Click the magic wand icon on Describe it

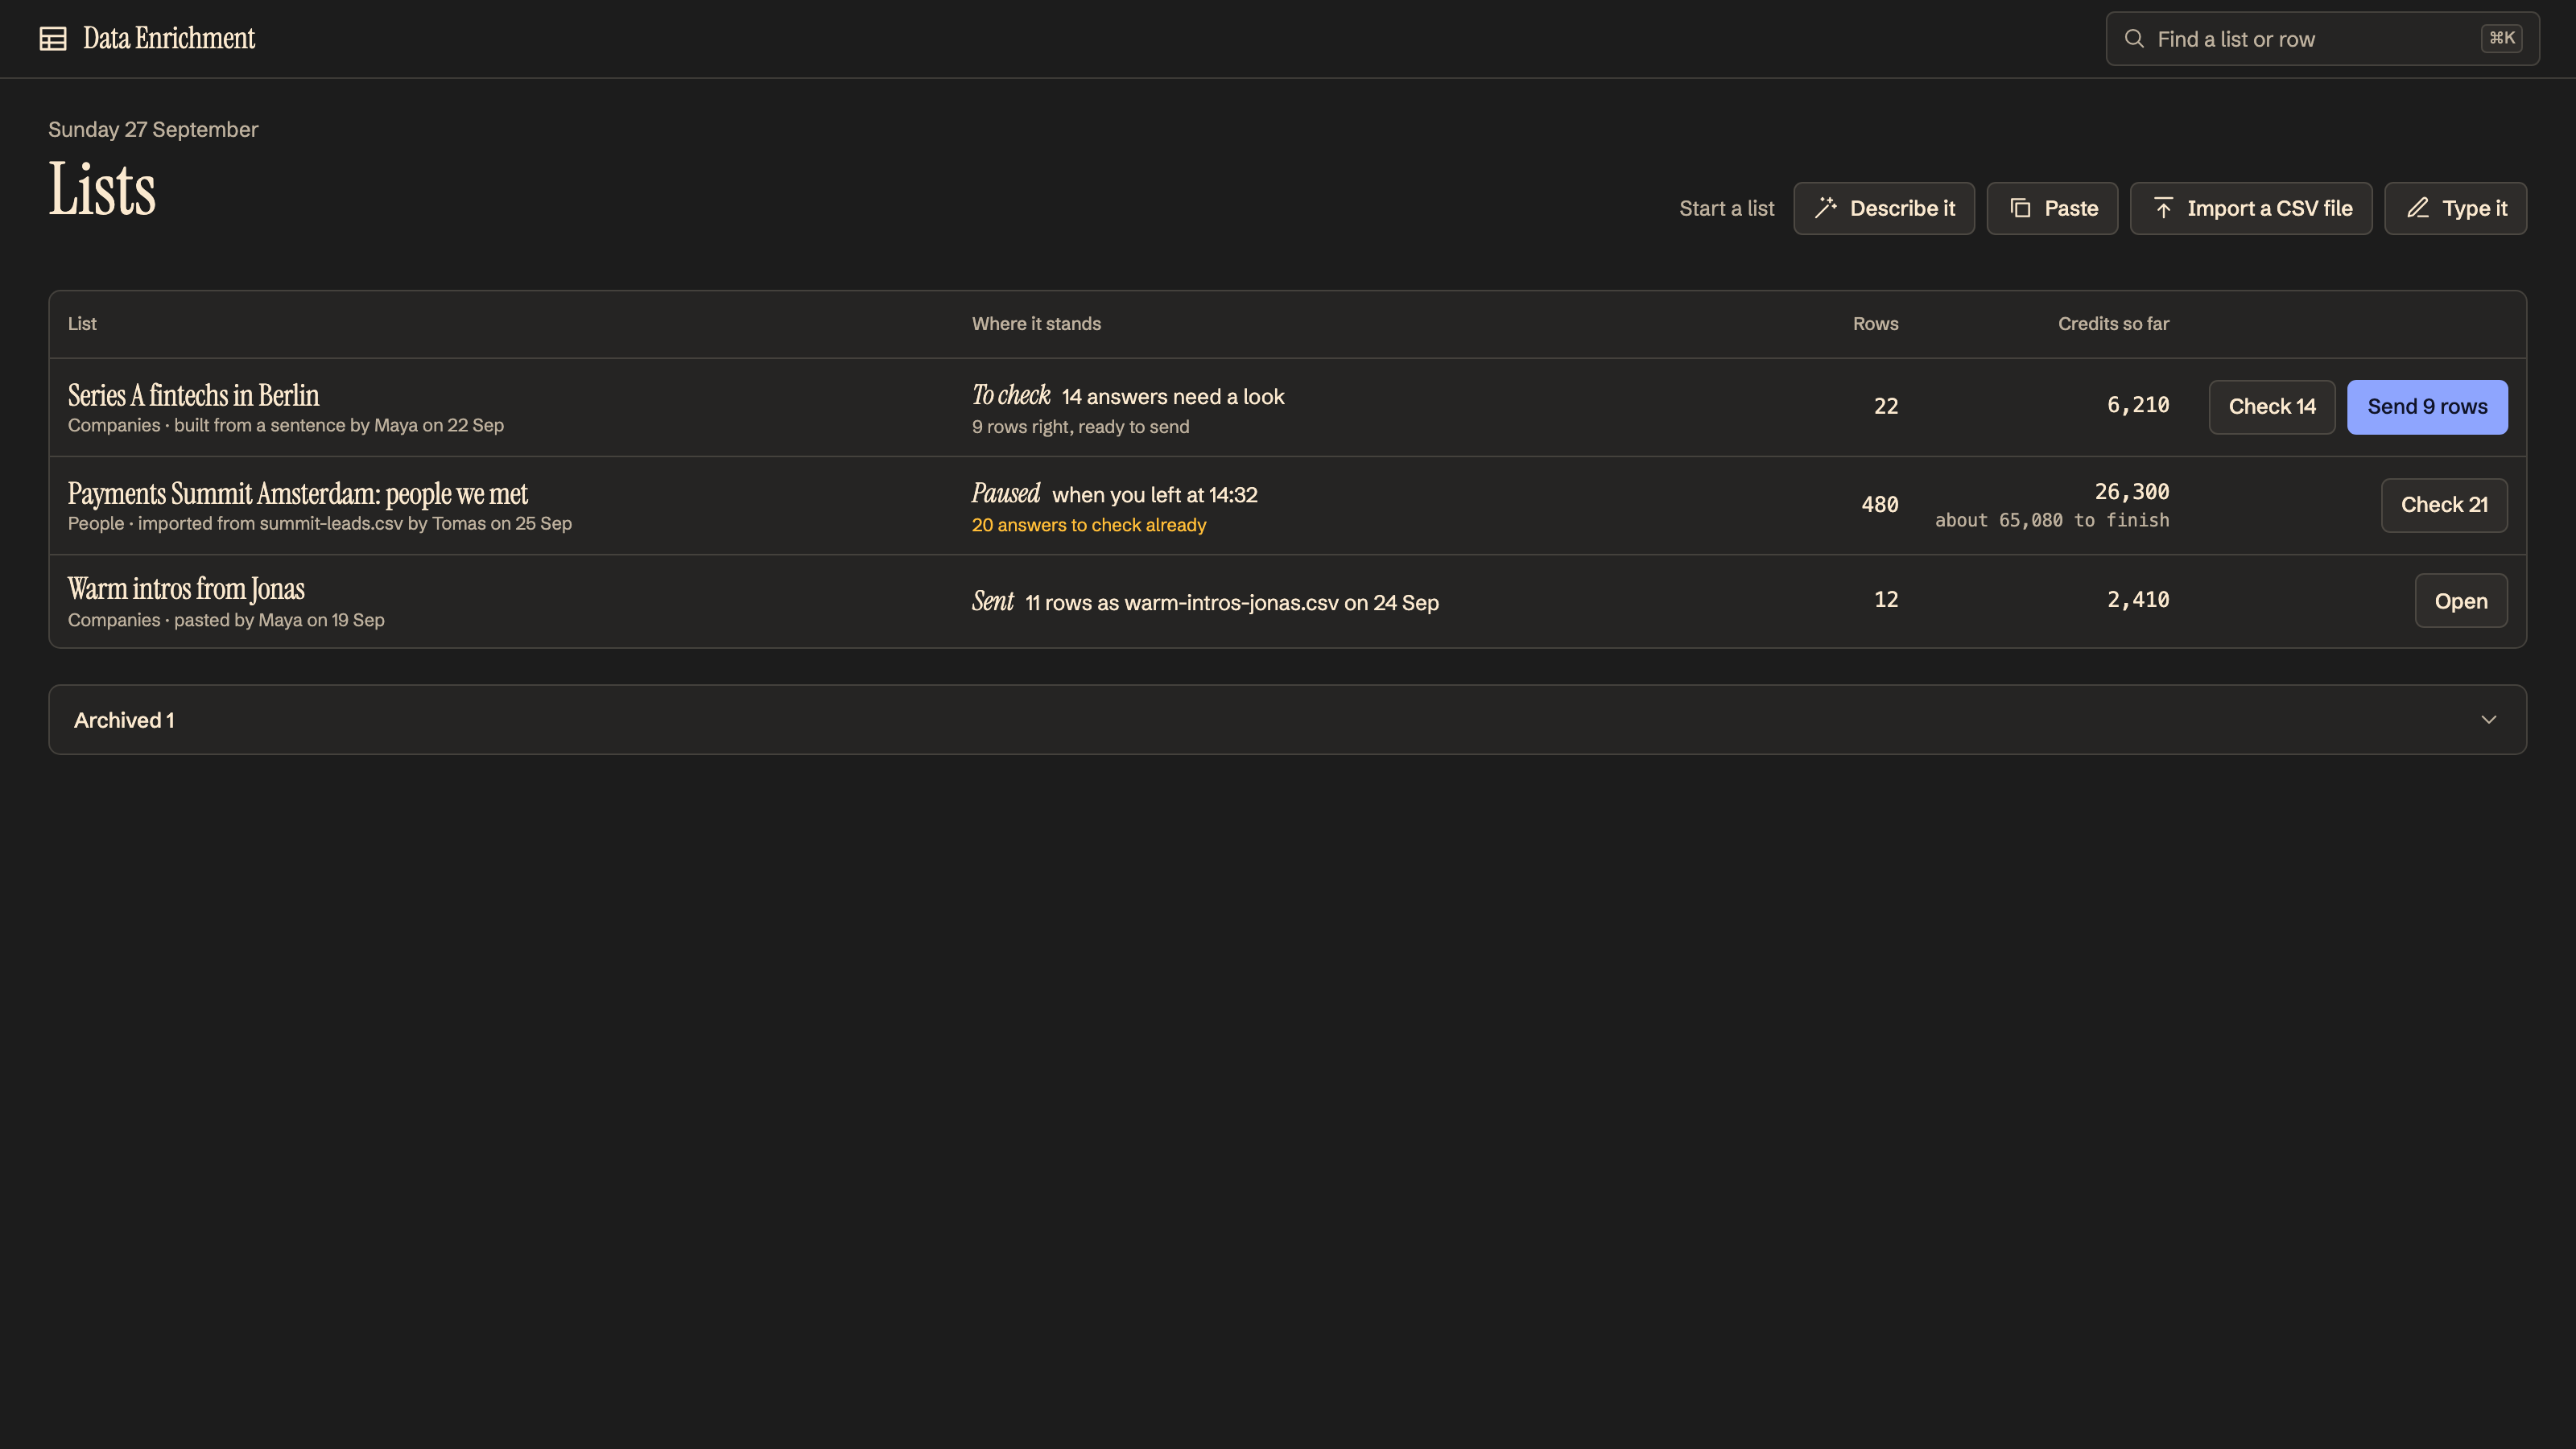(x=1826, y=208)
